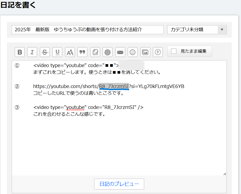Apply underline with the U icon
Screen dimensions: 241x194
(x=57, y=52)
